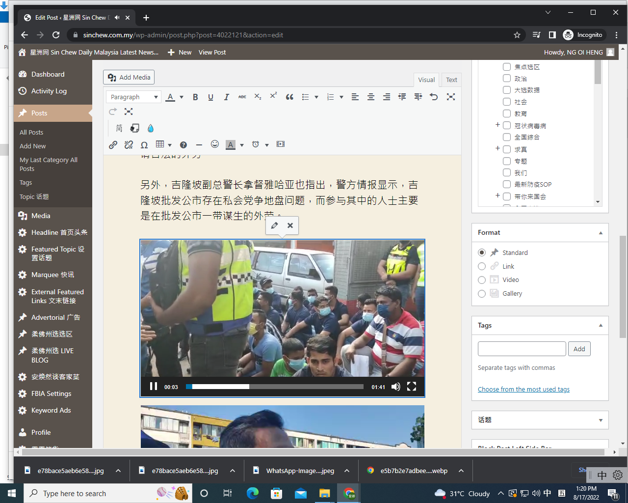
Task: Choose the Gallery post format
Action: (x=482, y=294)
